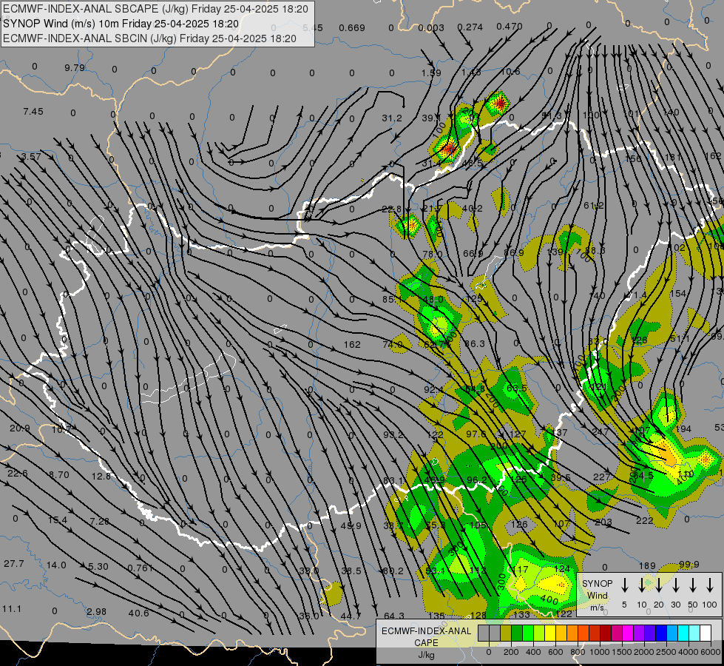Screen dimensions: 724x666
Task: Click the 'SYNOP Wind m/s' legend label
Action: [597, 595]
